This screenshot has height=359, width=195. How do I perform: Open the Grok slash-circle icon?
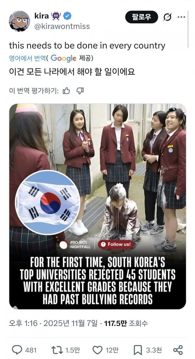point(168,17)
